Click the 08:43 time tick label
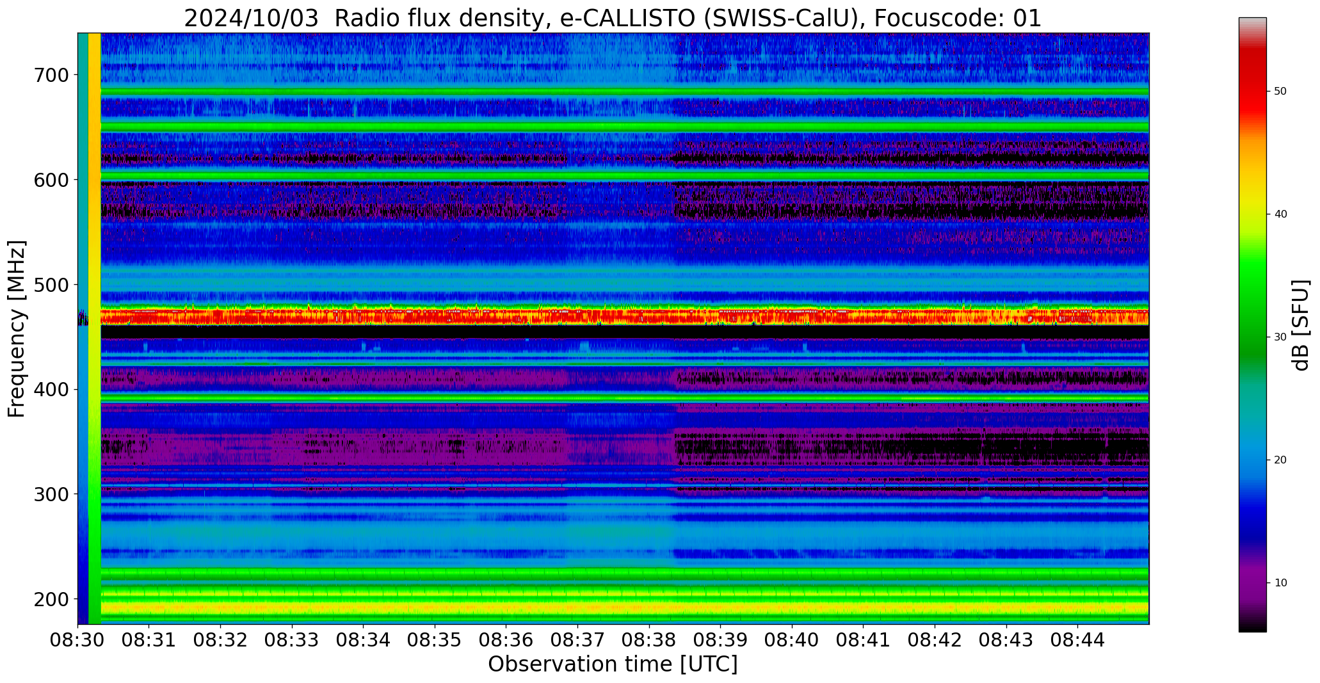 (1006, 641)
